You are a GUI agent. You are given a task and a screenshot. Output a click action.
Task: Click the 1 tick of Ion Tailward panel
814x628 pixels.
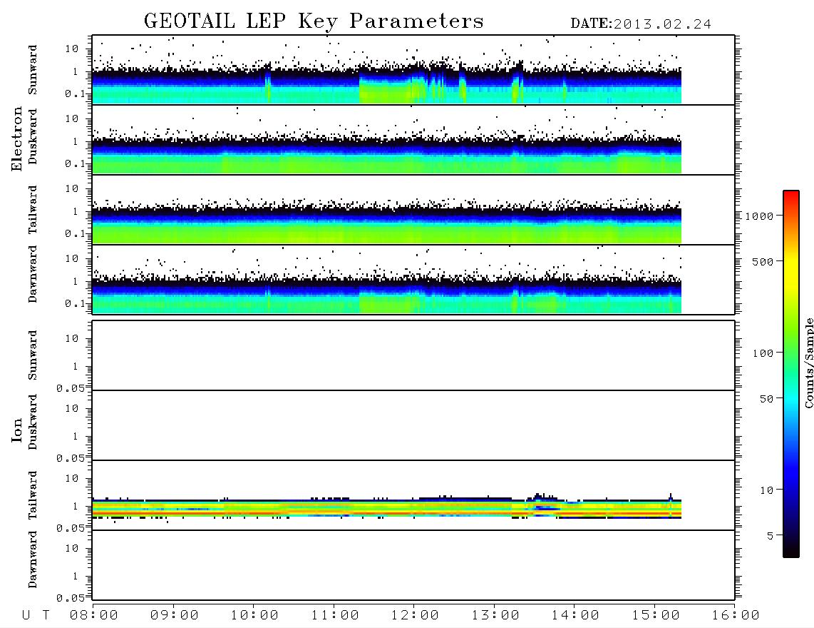click(x=76, y=507)
